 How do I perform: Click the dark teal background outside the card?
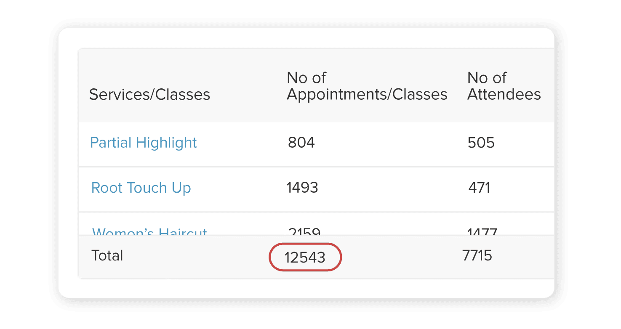25,168
